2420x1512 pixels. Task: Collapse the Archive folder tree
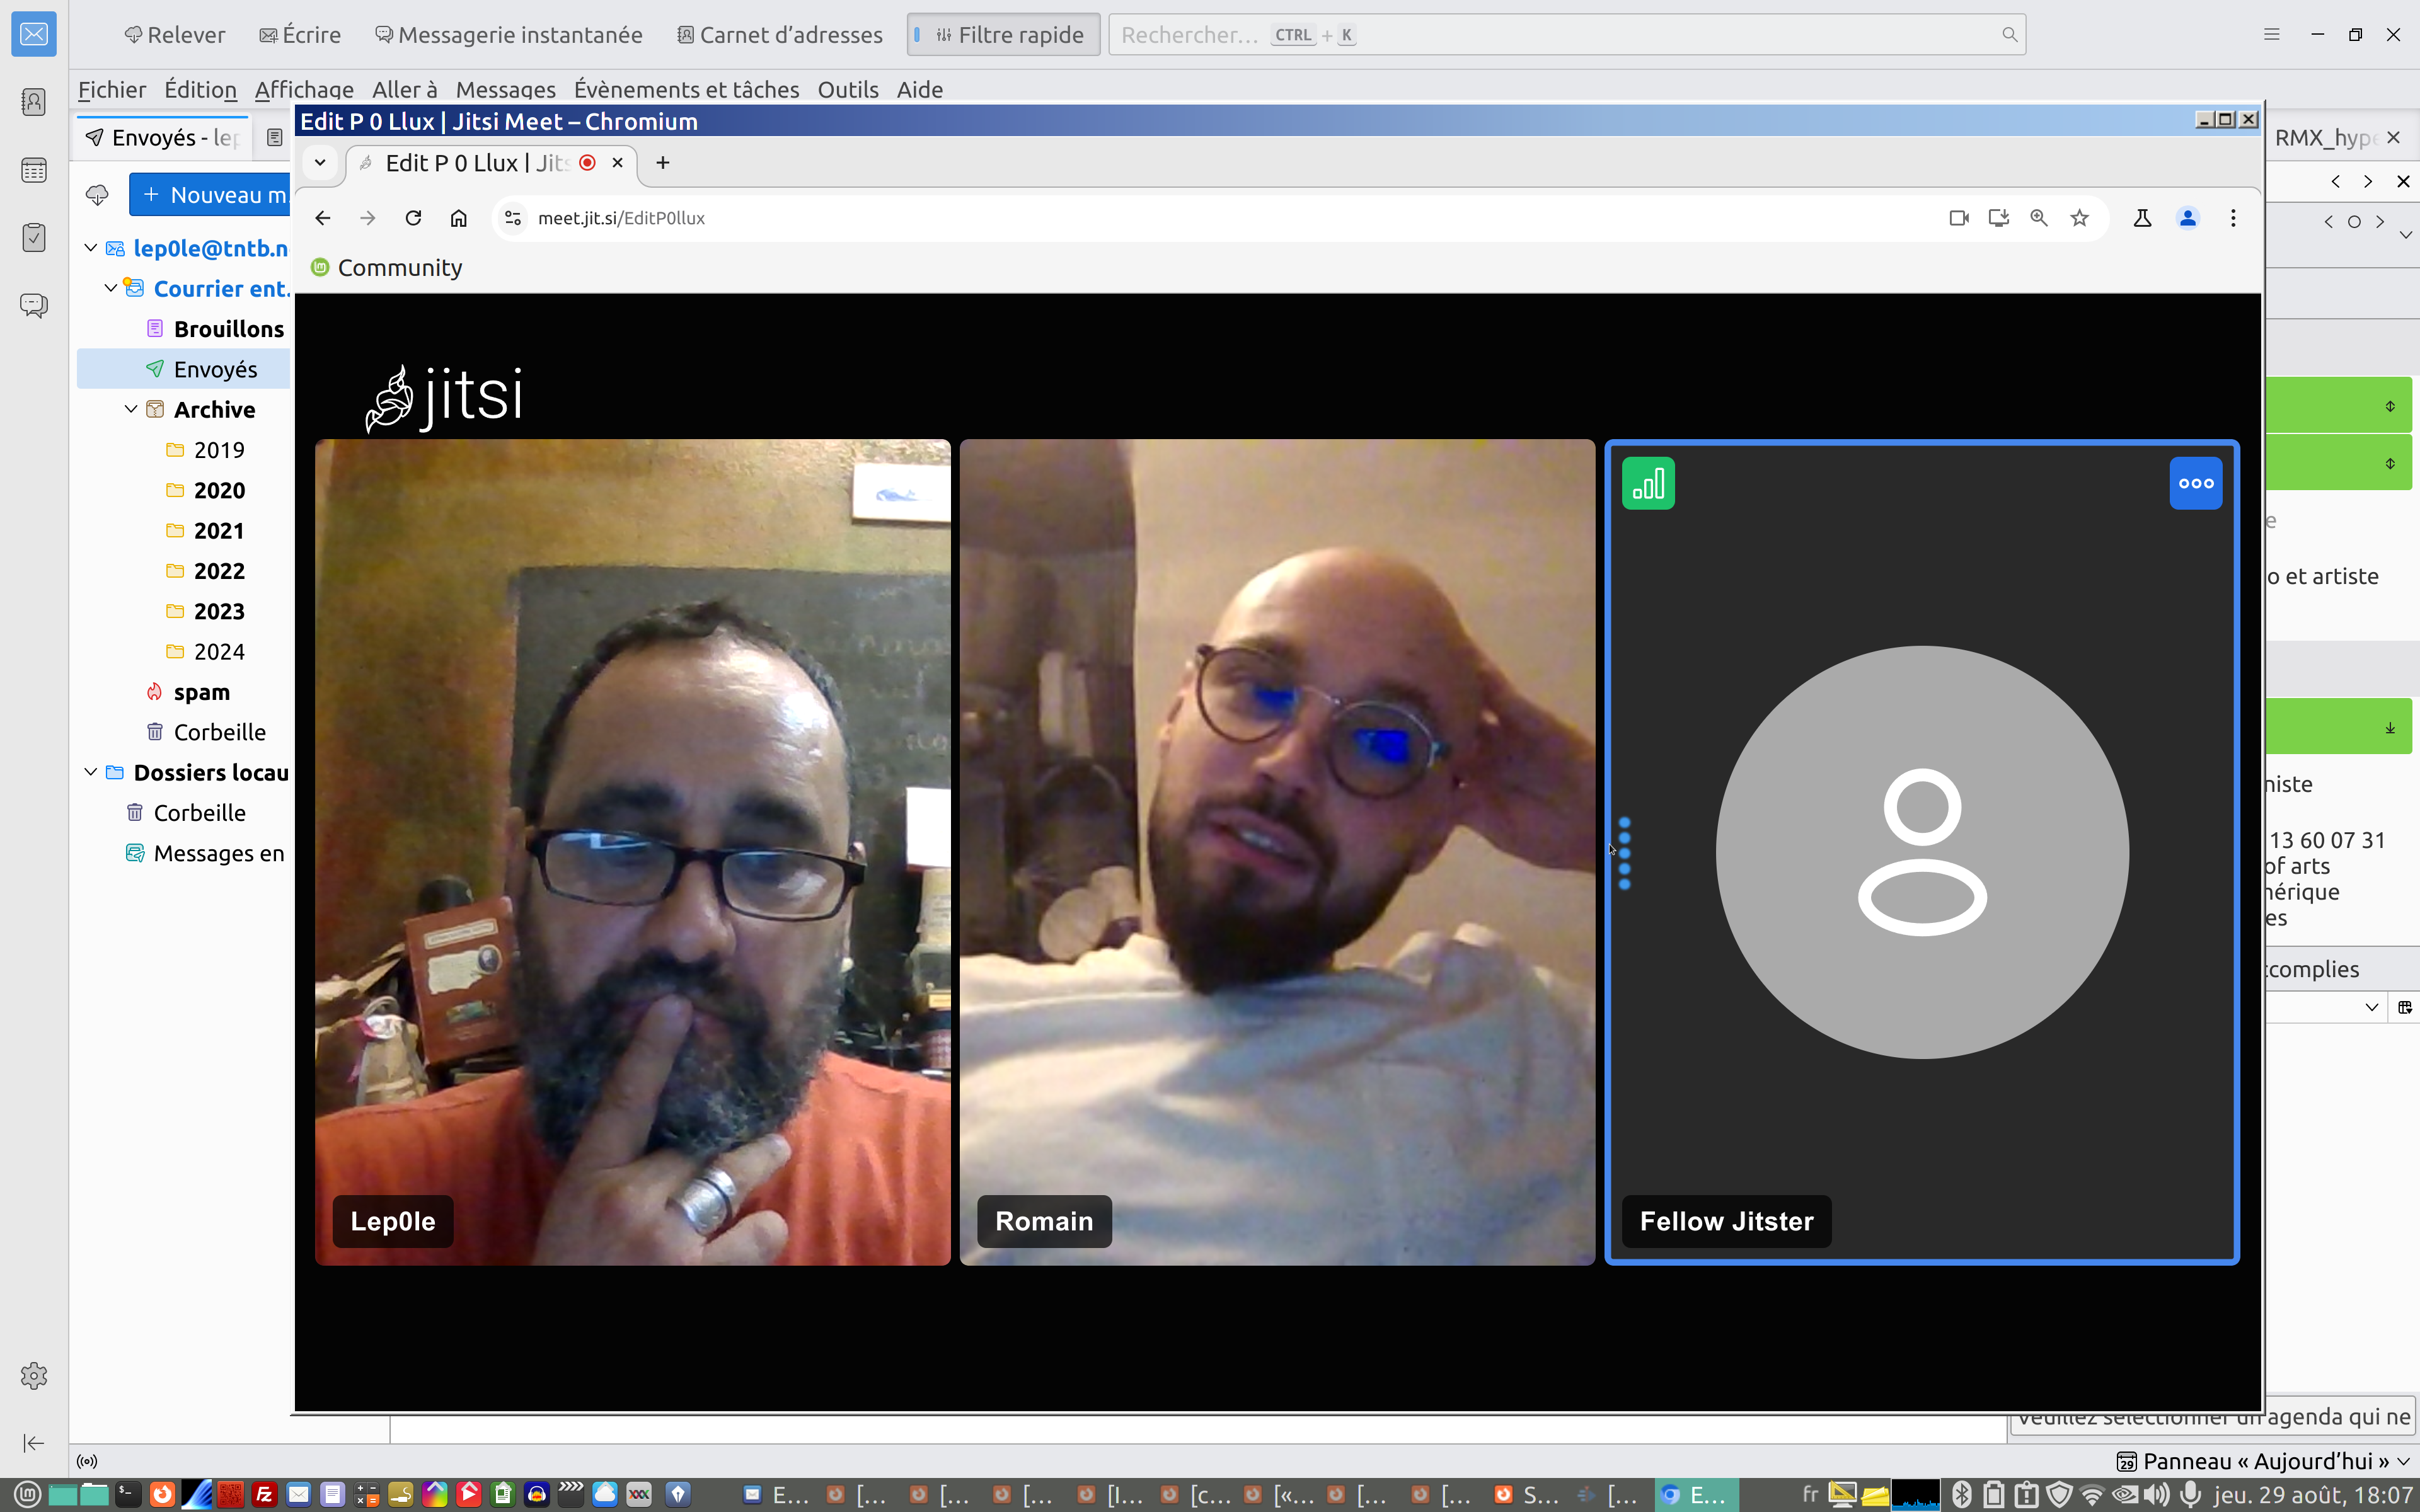(x=131, y=409)
